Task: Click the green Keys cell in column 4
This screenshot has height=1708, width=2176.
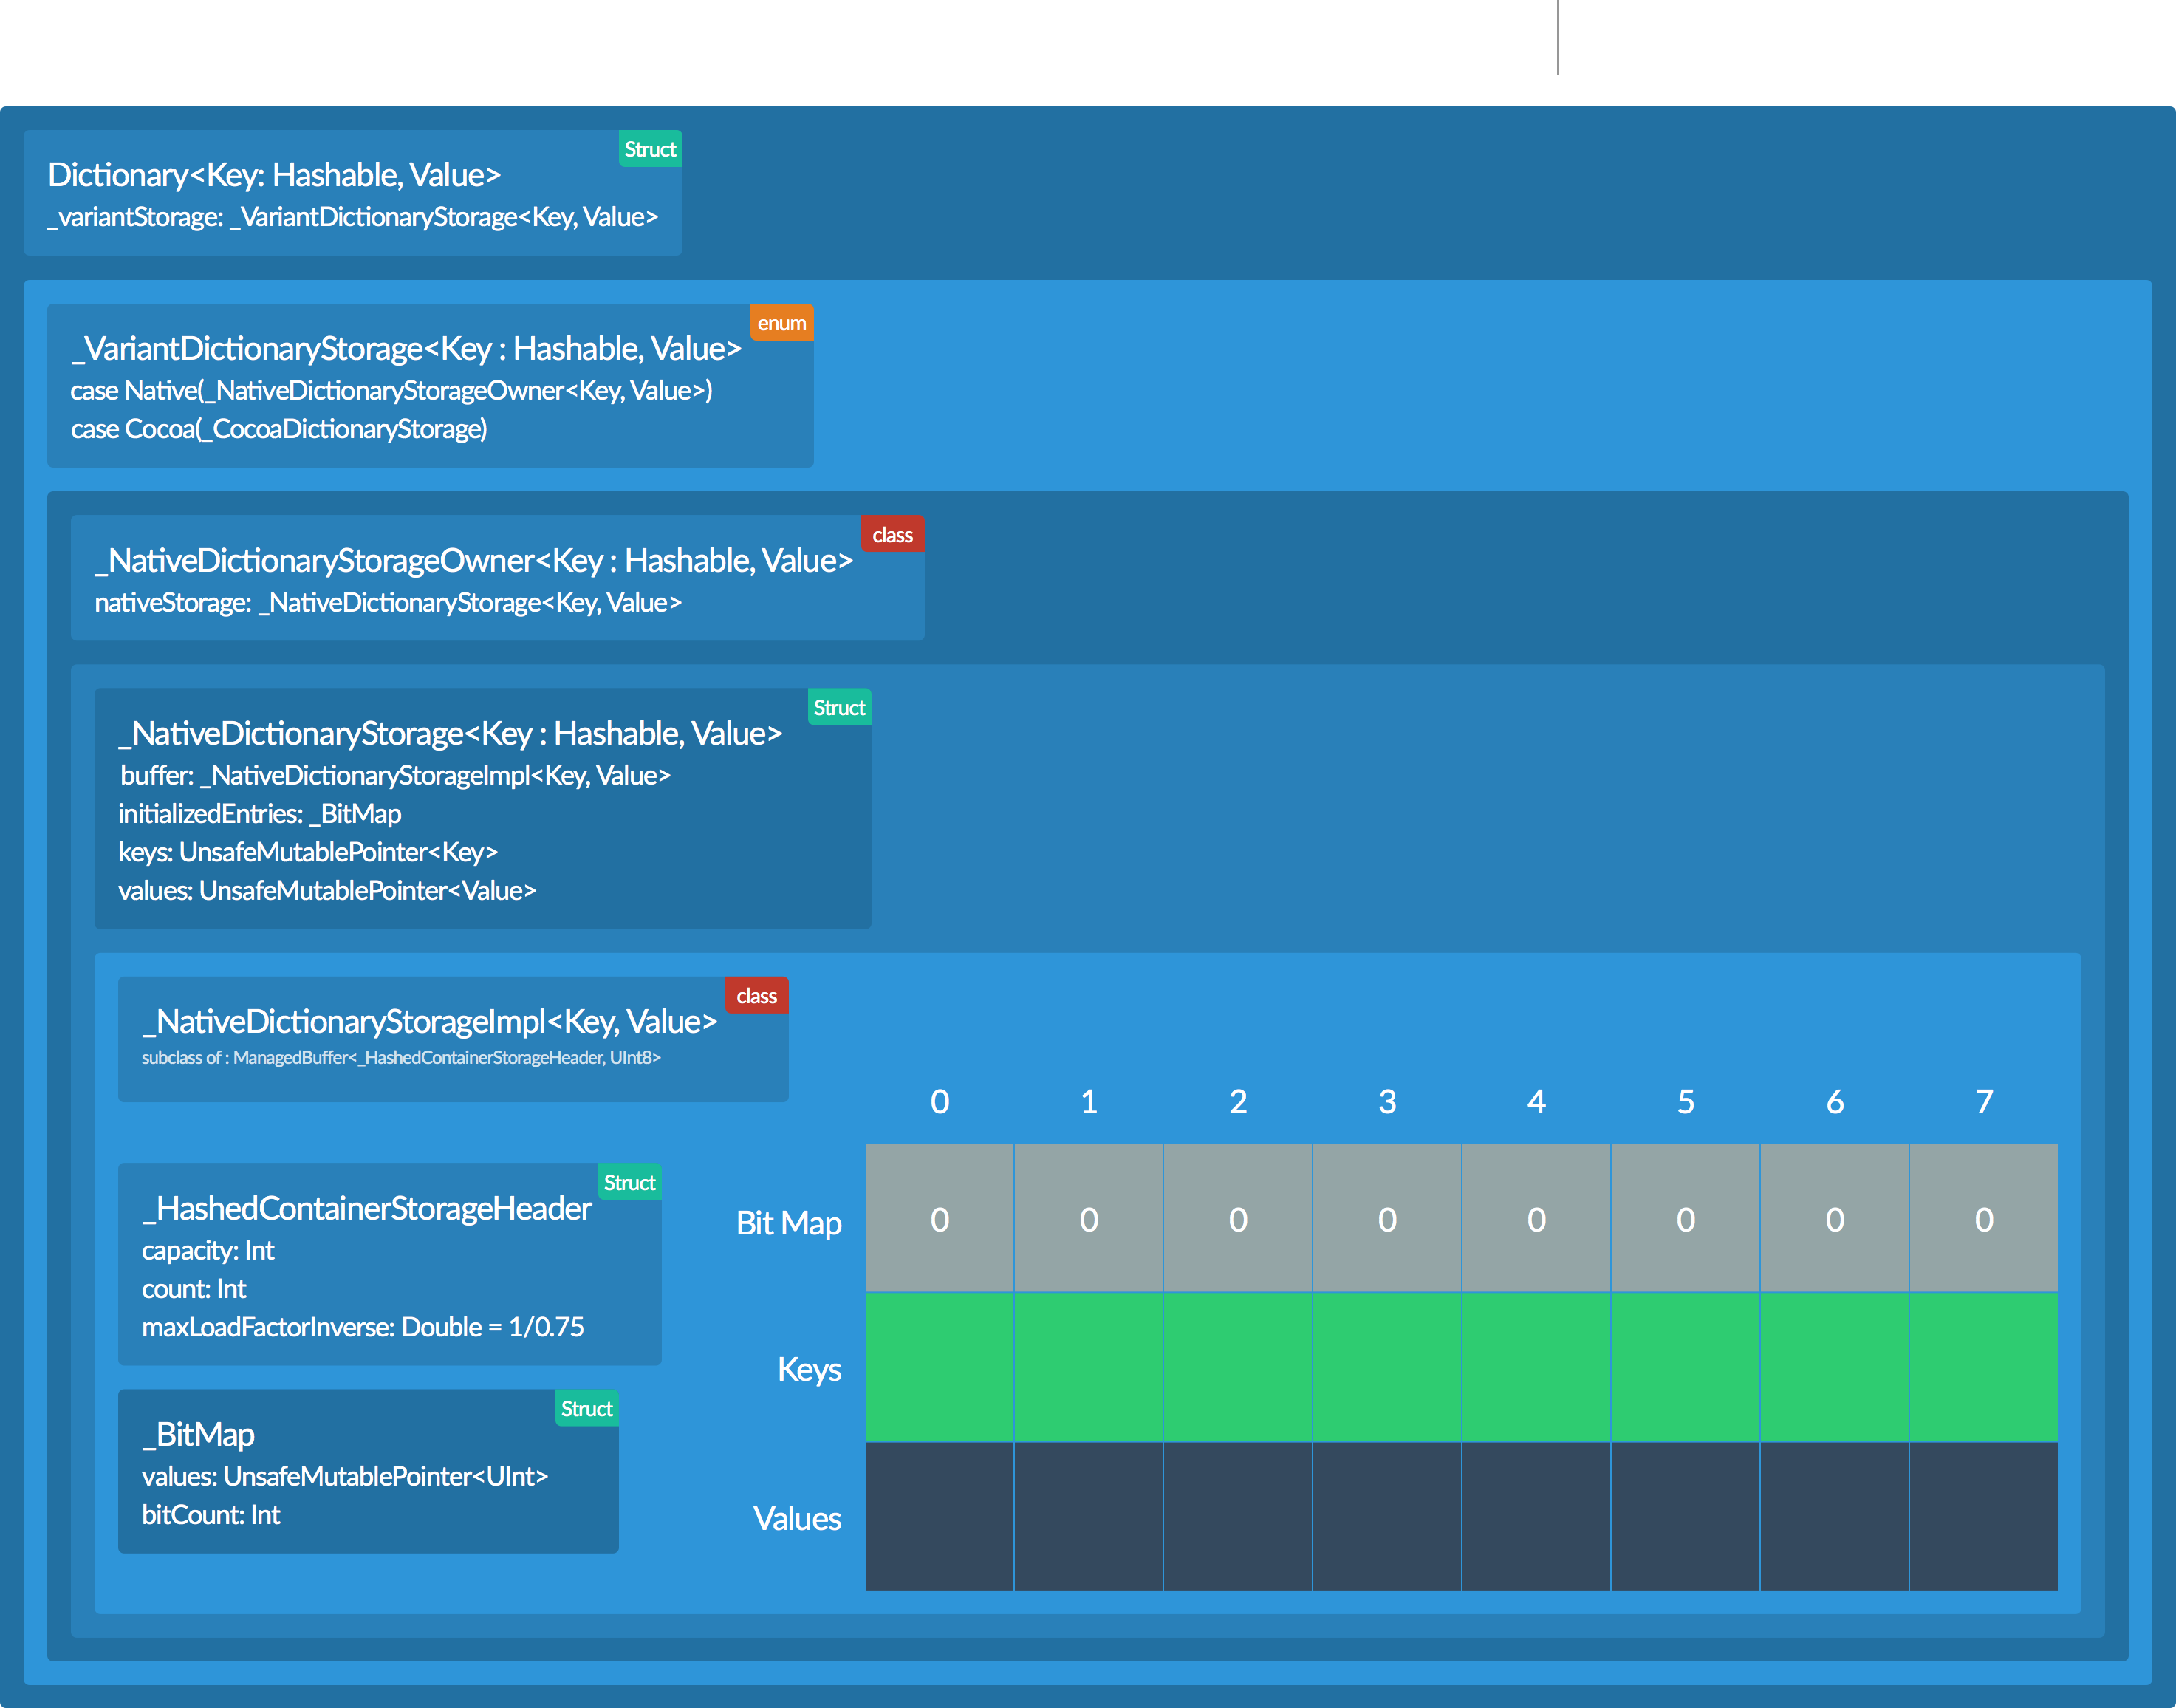Action: (x=1536, y=1367)
